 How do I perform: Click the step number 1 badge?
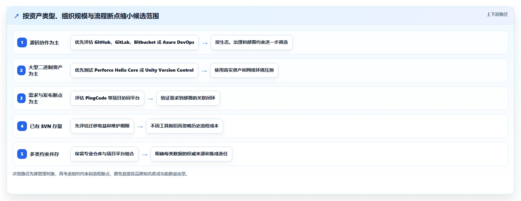pyautogui.click(x=22, y=42)
